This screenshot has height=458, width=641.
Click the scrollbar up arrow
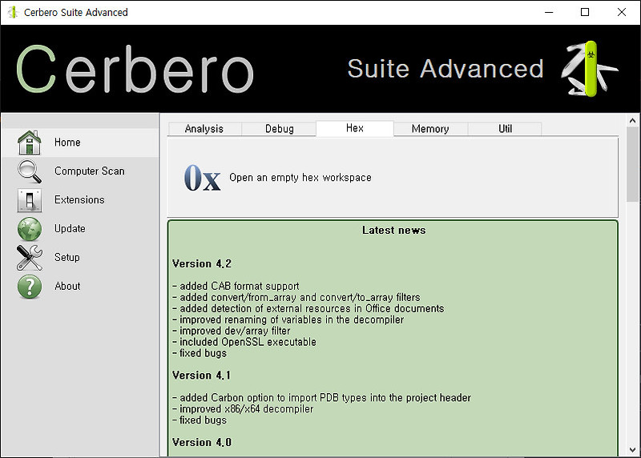point(632,121)
